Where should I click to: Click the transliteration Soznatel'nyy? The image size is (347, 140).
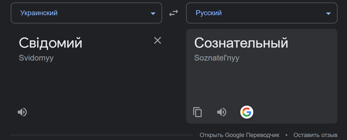click(x=217, y=58)
